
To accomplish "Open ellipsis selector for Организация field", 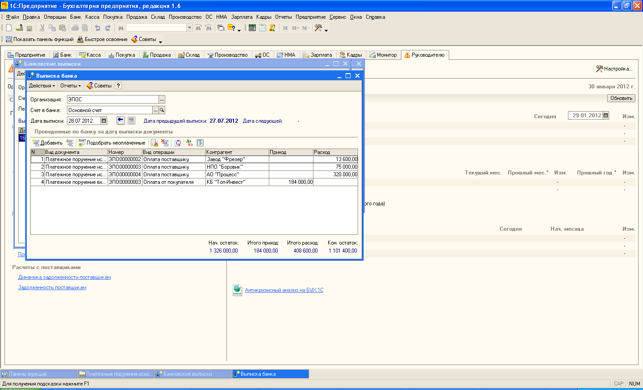I will 162,100.
